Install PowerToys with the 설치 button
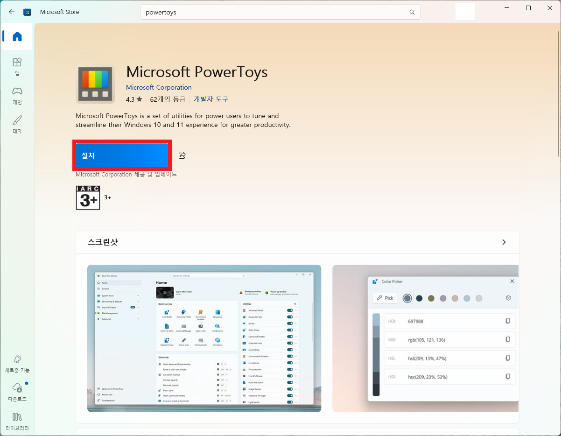Viewport: 561px width, 436px height. 122,155
